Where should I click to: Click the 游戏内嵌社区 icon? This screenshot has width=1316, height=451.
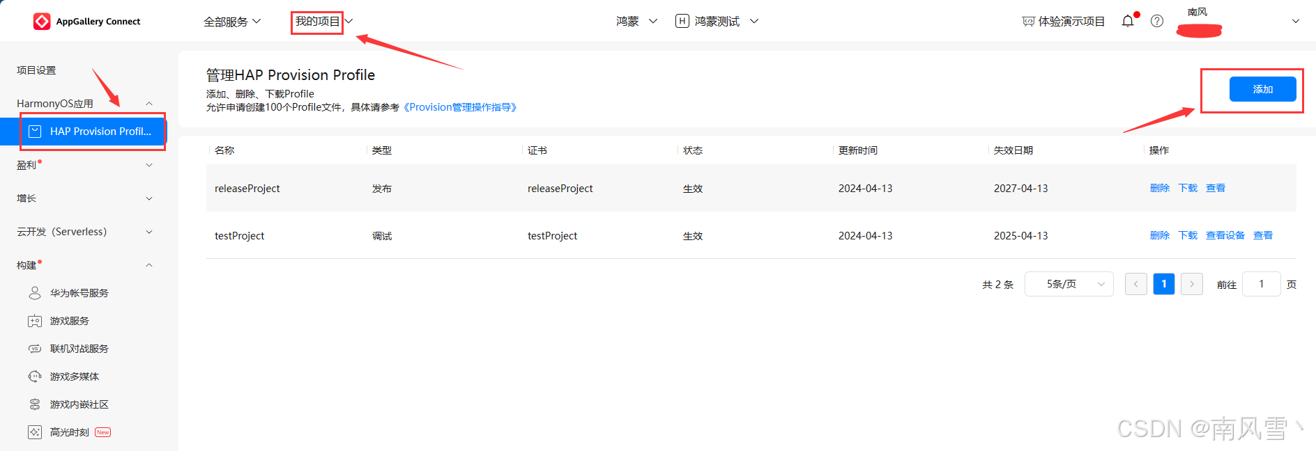(x=35, y=404)
